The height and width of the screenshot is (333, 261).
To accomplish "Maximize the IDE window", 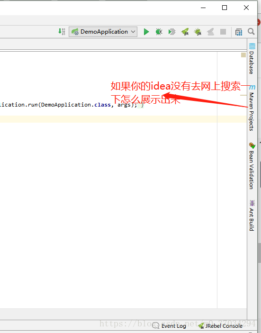I will tap(225, 8).
